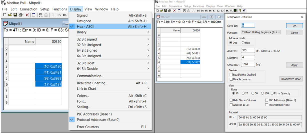307x133 pixels.
Task: Open the green real time chart toolbar icon
Action: [x=235, y=11]
